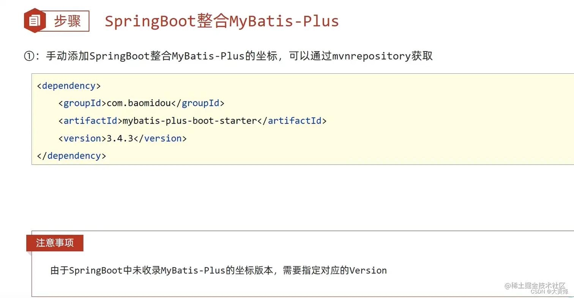Click the artifactId mybatis-plus-boot-starter line
Viewport: 574px width, 298px height.
192,121
